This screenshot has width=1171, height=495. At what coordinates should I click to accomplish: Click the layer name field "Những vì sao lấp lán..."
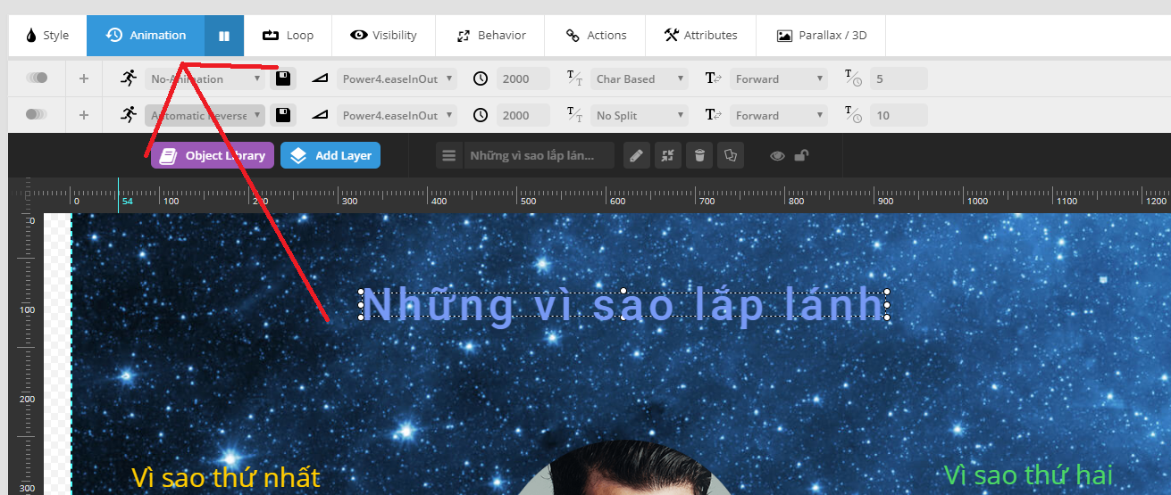539,155
